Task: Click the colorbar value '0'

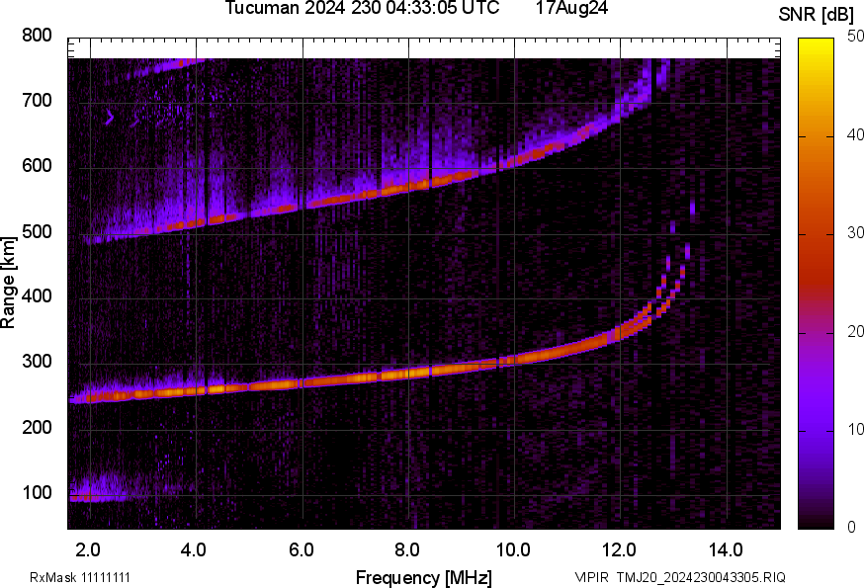Action: [x=851, y=528]
